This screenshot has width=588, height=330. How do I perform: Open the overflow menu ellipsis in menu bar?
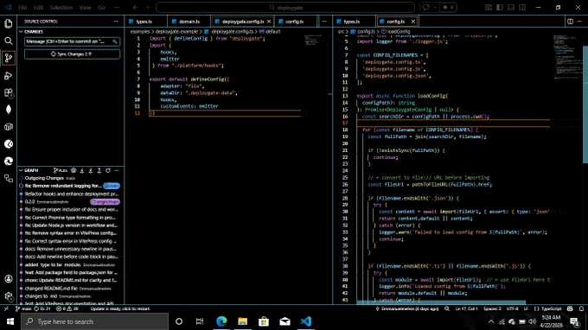(x=117, y=7)
